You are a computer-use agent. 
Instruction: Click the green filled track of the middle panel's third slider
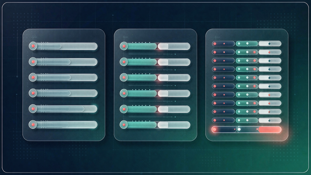142,77
